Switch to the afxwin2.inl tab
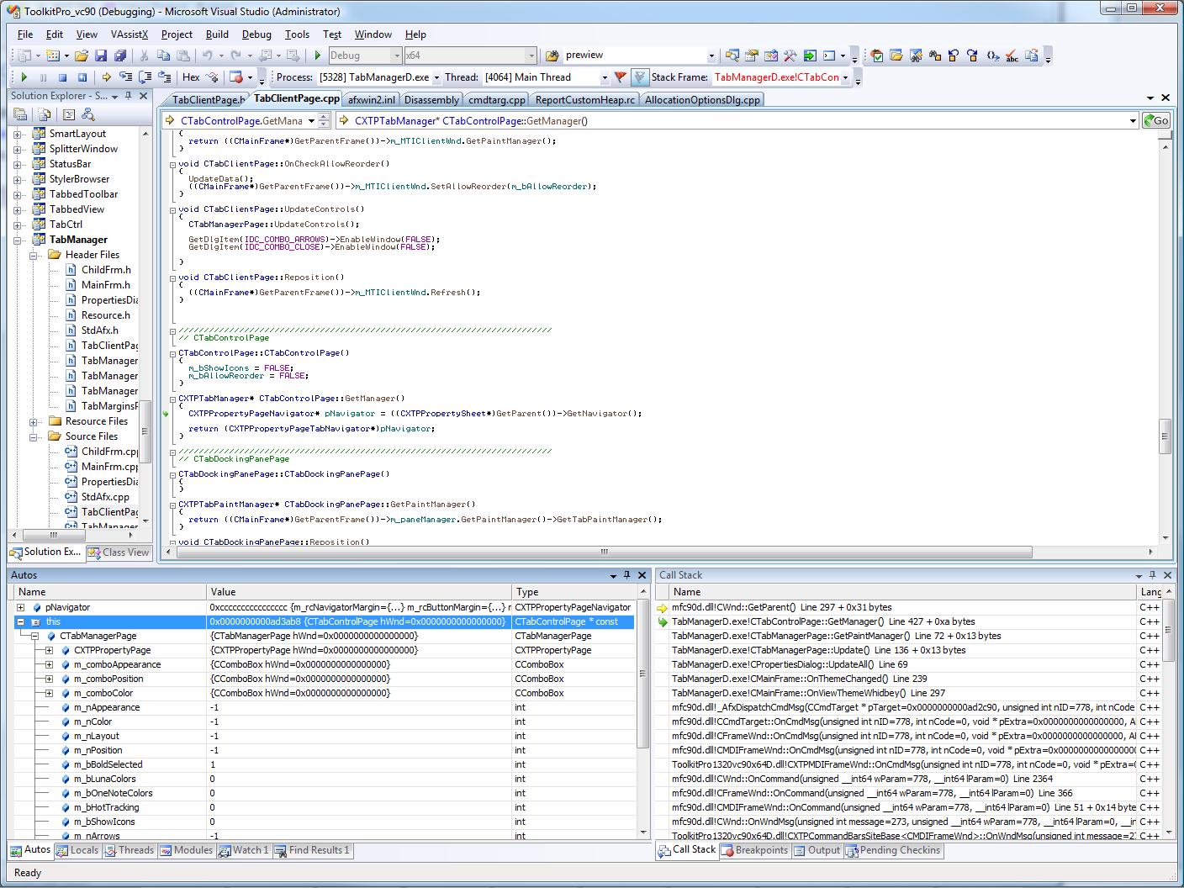The width and height of the screenshot is (1184, 888). [371, 100]
